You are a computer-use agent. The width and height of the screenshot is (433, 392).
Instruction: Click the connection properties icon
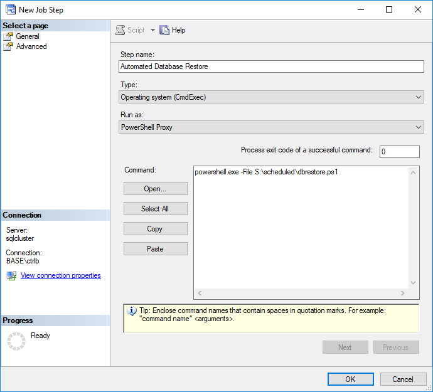pos(11,275)
